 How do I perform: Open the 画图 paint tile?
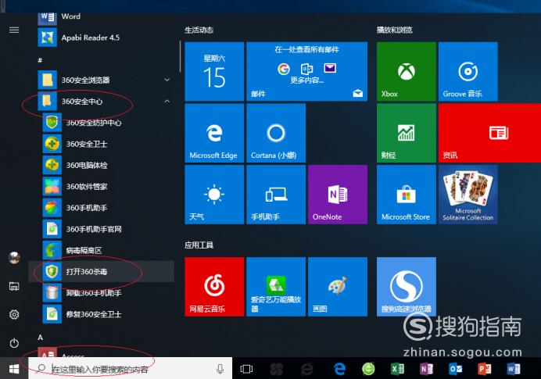pos(338,287)
